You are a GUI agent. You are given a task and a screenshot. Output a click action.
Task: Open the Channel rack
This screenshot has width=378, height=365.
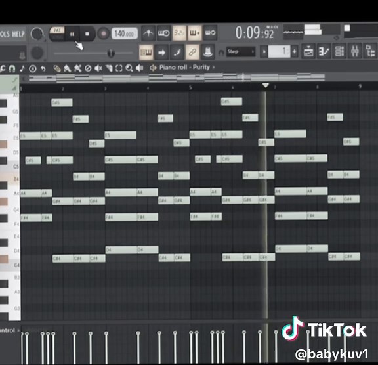(339, 51)
